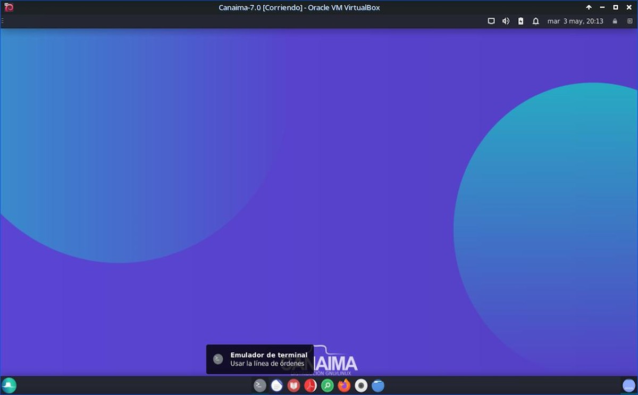The width and height of the screenshot is (638, 395).
Task: Open the Canaima applications menu launcher
Action: pyautogui.click(x=9, y=385)
